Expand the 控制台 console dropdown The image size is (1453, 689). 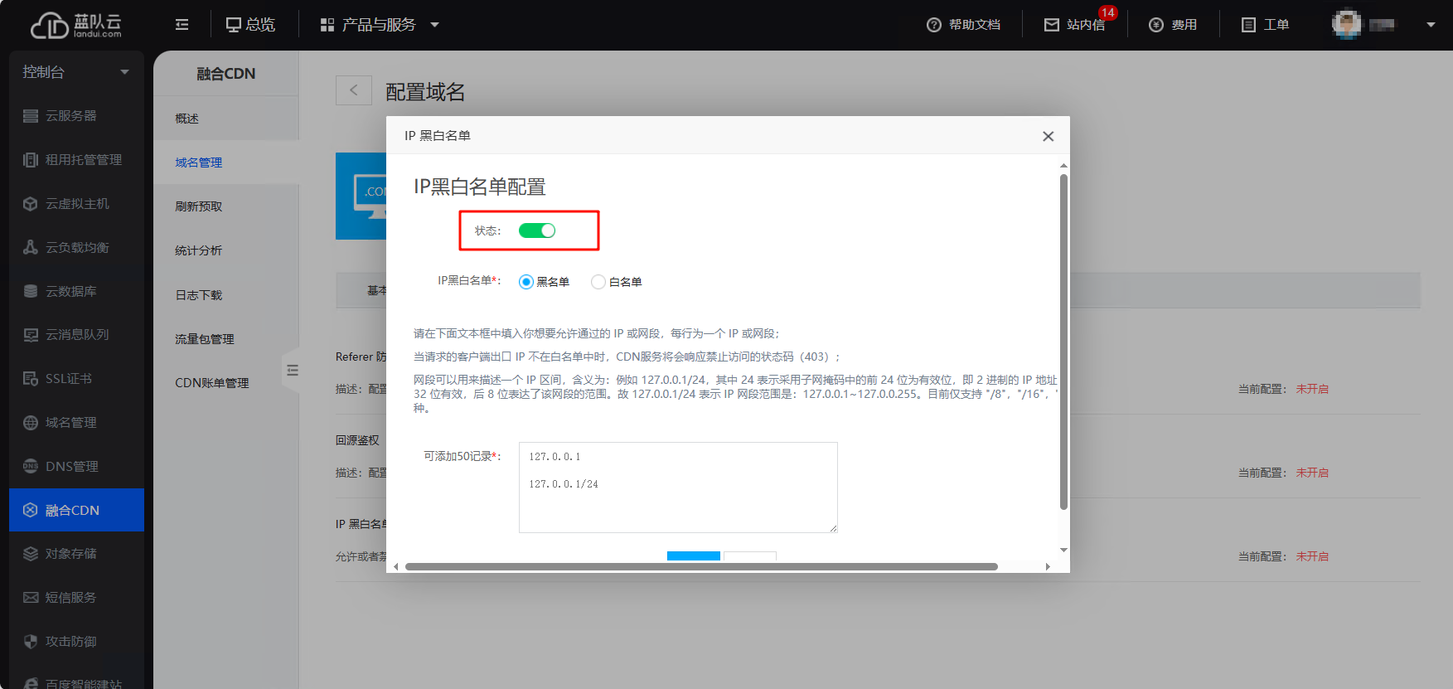click(x=76, y=72)
